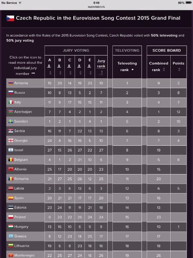Tap the eurovision.tv address bar
Image resolution: width=193 pixels, height=258 pixels.
[x=96, y=7]
